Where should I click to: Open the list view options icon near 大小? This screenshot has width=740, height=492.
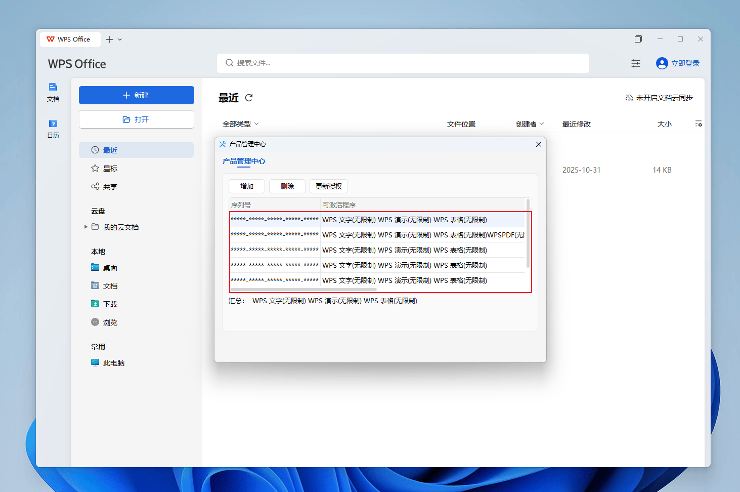click(699, 123)
